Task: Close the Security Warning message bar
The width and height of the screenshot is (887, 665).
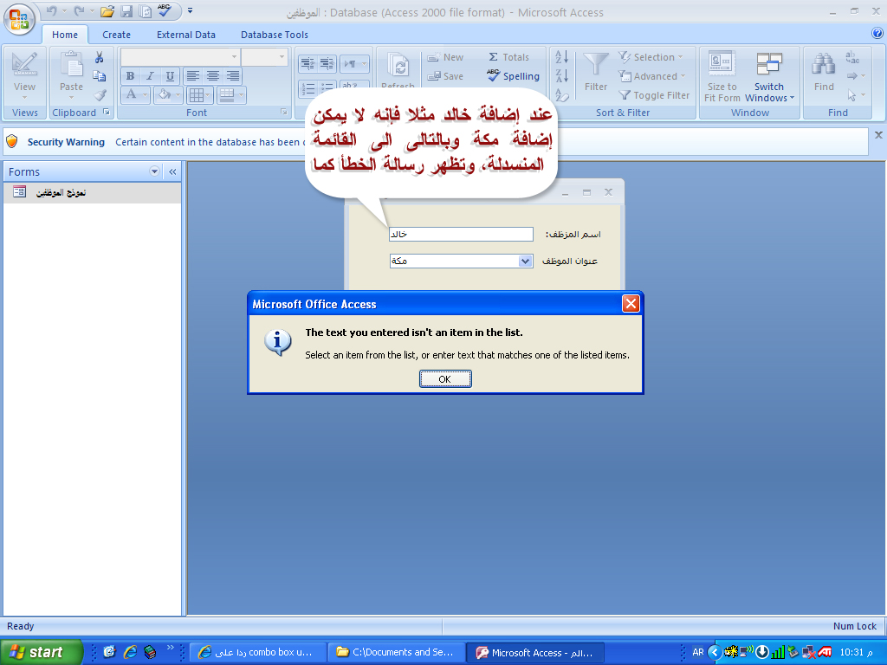Action: (878, 134)
